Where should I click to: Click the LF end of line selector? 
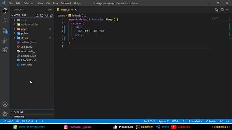tap(183, 121)
